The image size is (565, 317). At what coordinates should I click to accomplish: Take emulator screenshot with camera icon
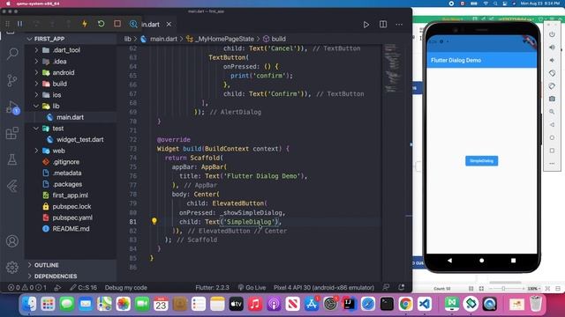tap(552, 99)
